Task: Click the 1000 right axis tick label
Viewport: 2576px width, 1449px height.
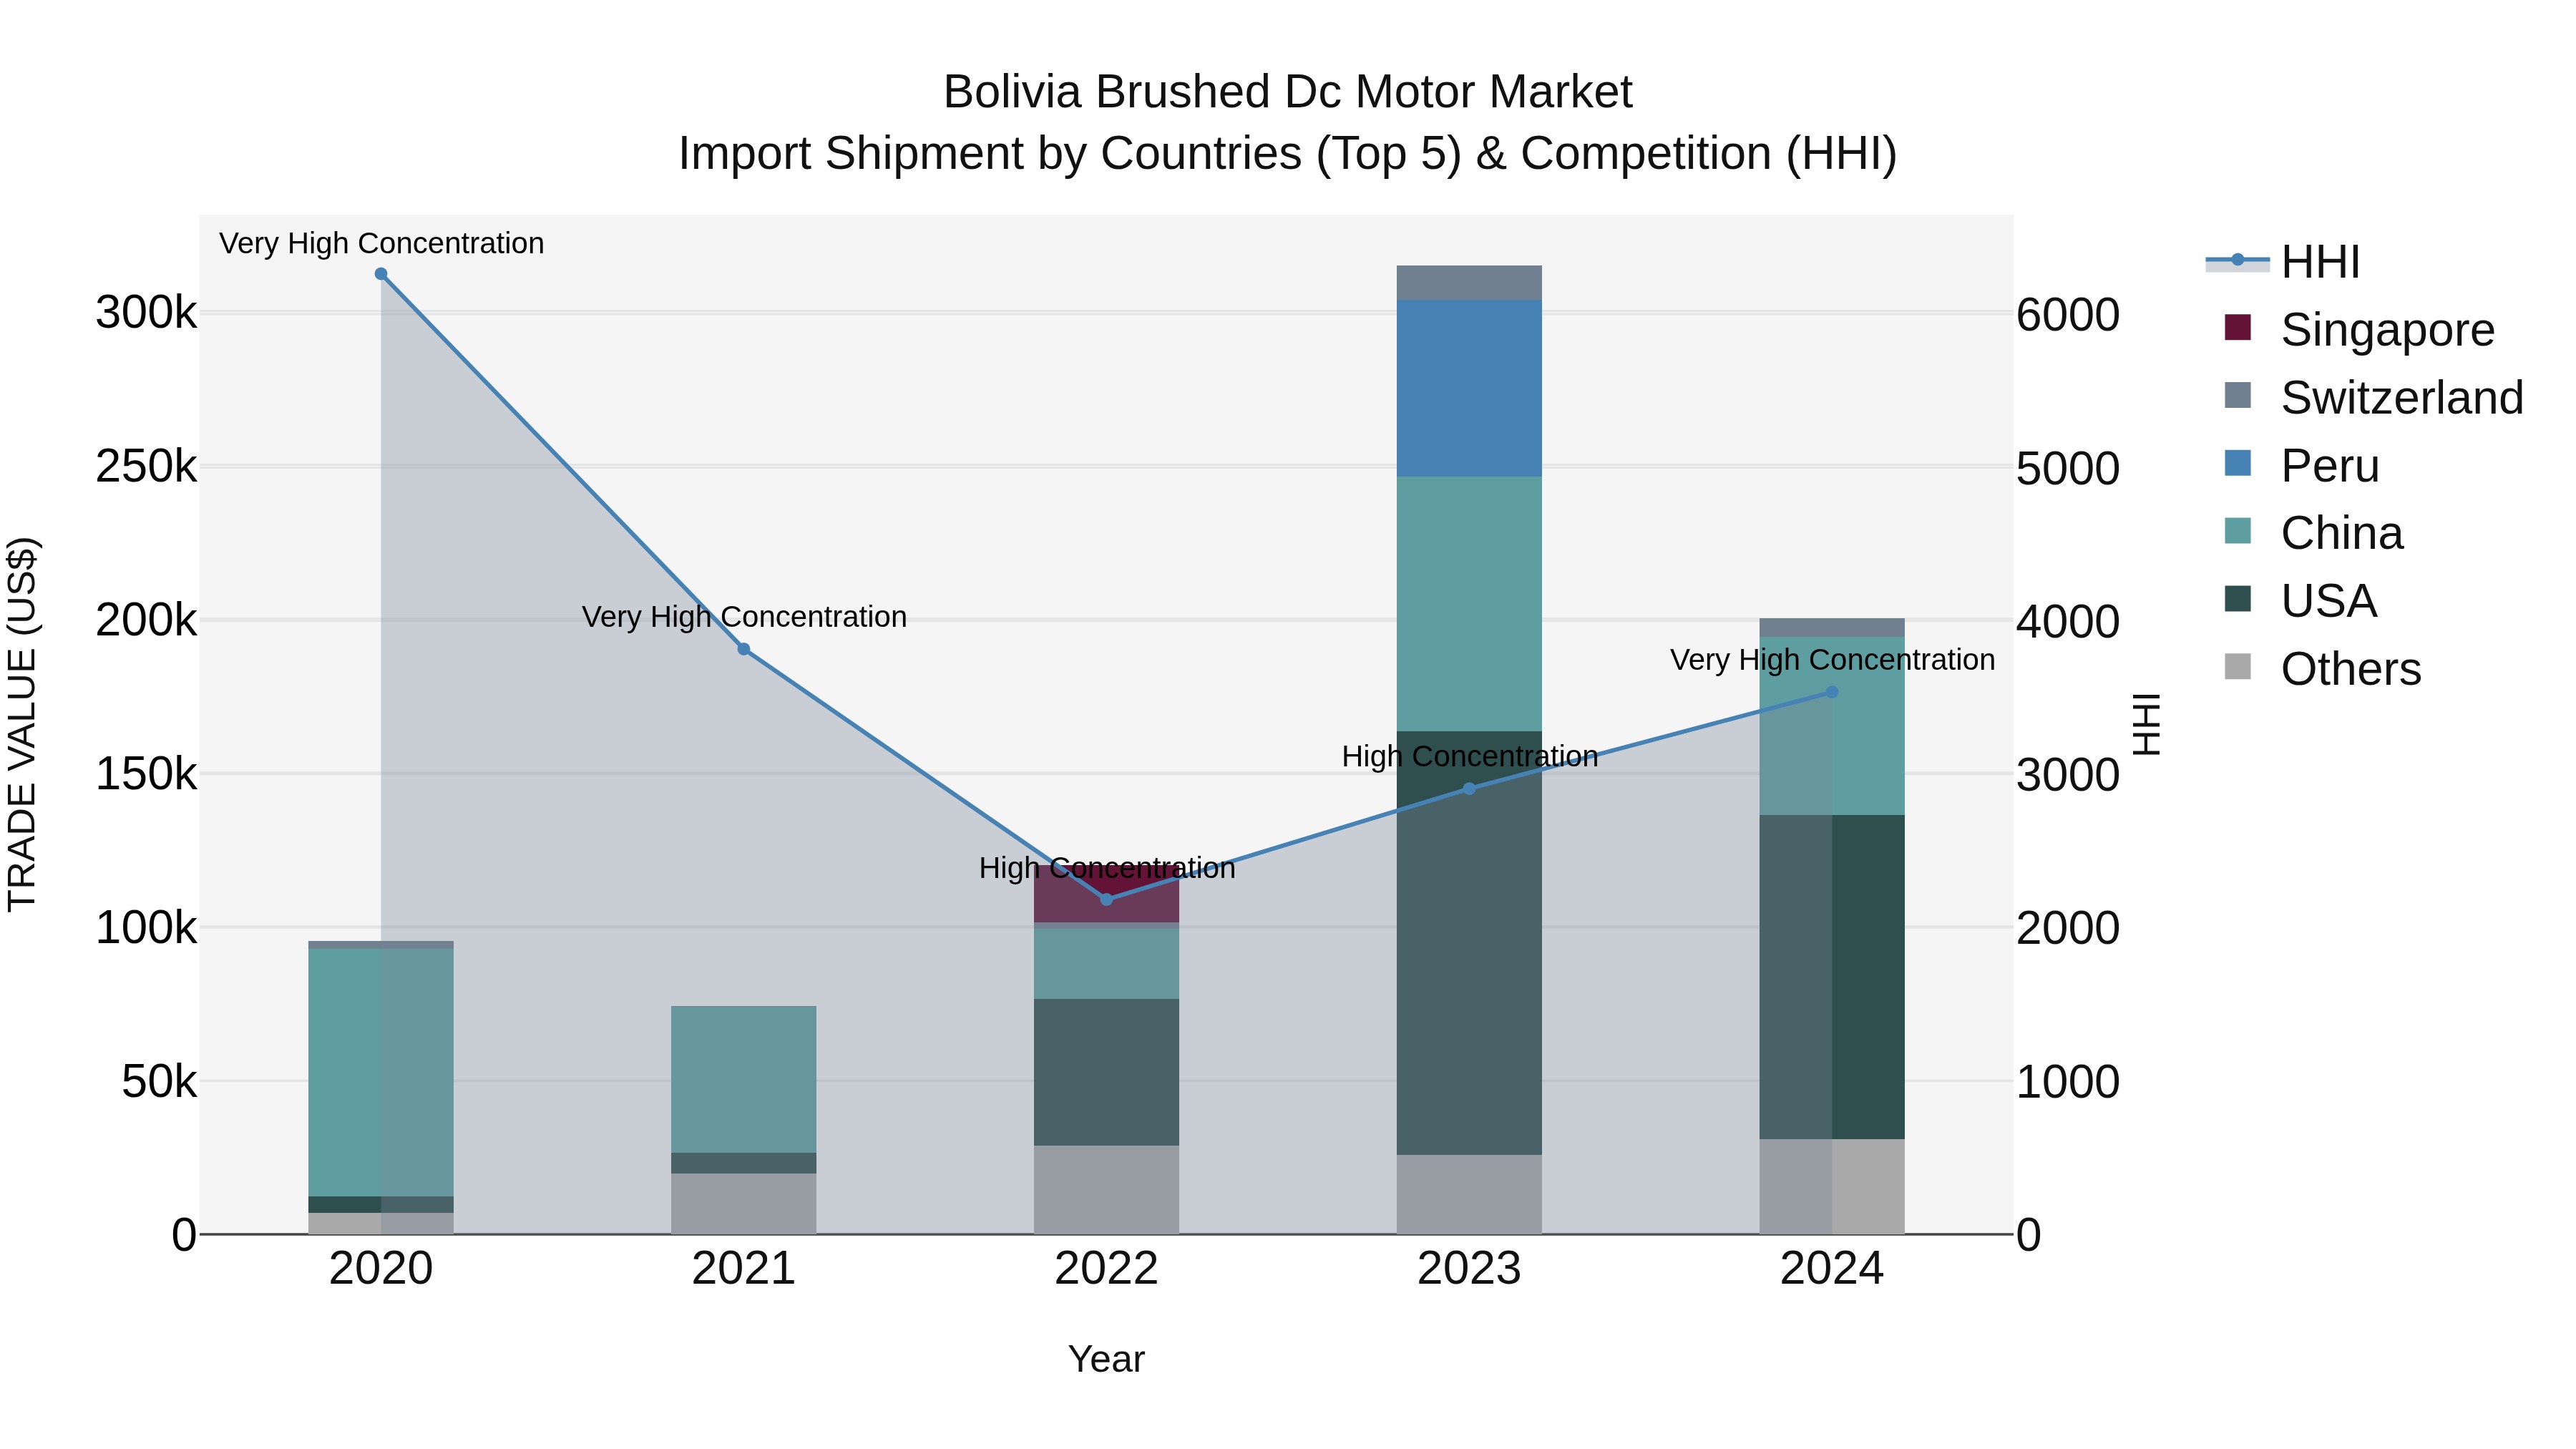Action: 2068,1082
